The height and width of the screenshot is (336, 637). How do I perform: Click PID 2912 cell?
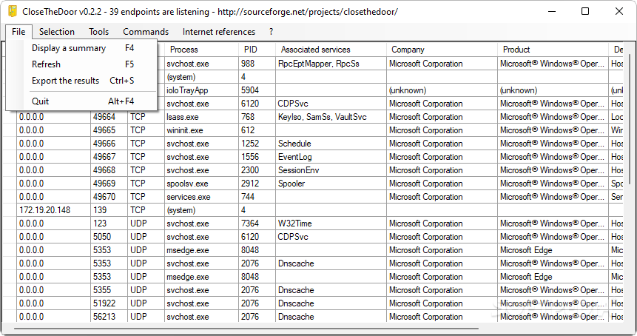[x=257, y=184]
